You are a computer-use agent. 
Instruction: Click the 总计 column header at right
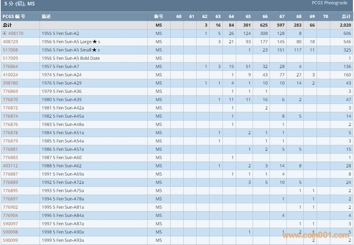coord(346,17)
